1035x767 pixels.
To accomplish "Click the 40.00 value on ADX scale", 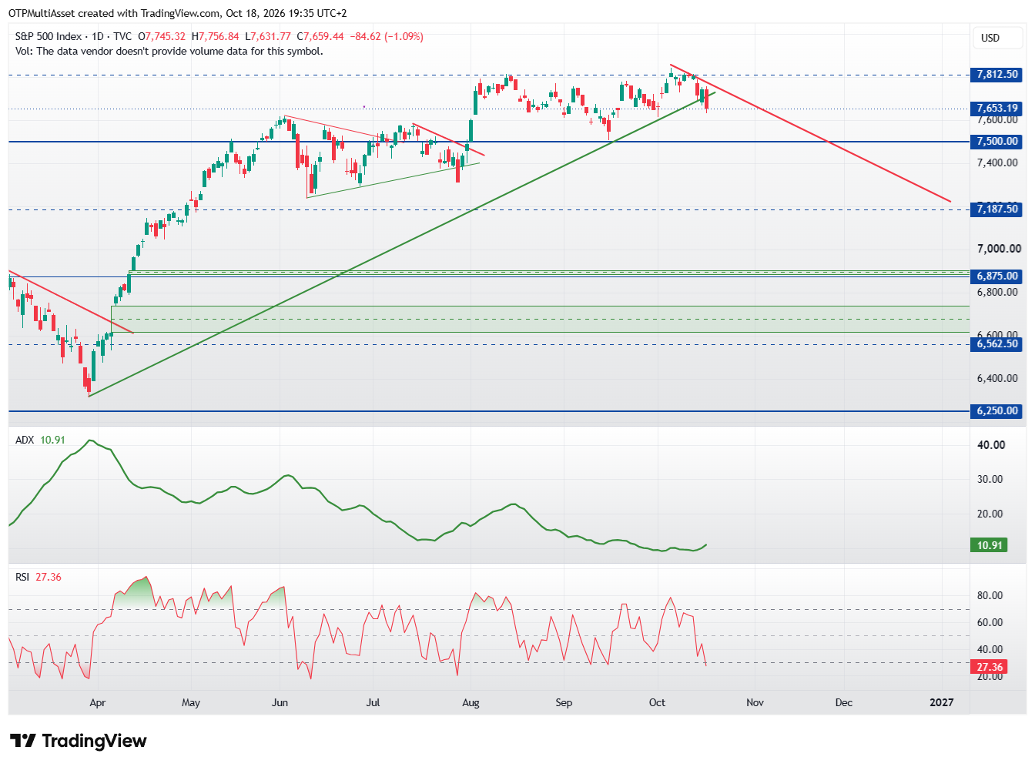I will [991, 445].
